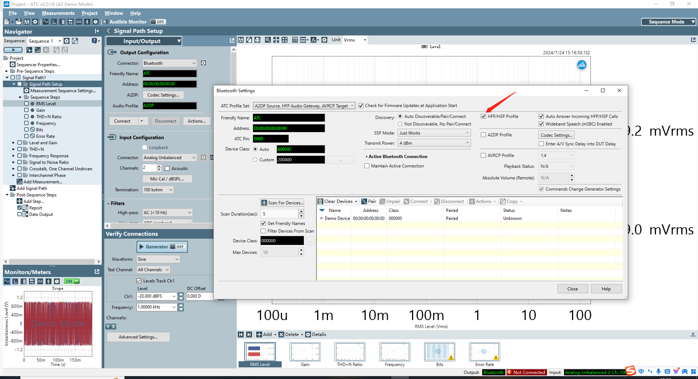
Task: Open the Input/Output selector dropdown
Action: point(144,41)
